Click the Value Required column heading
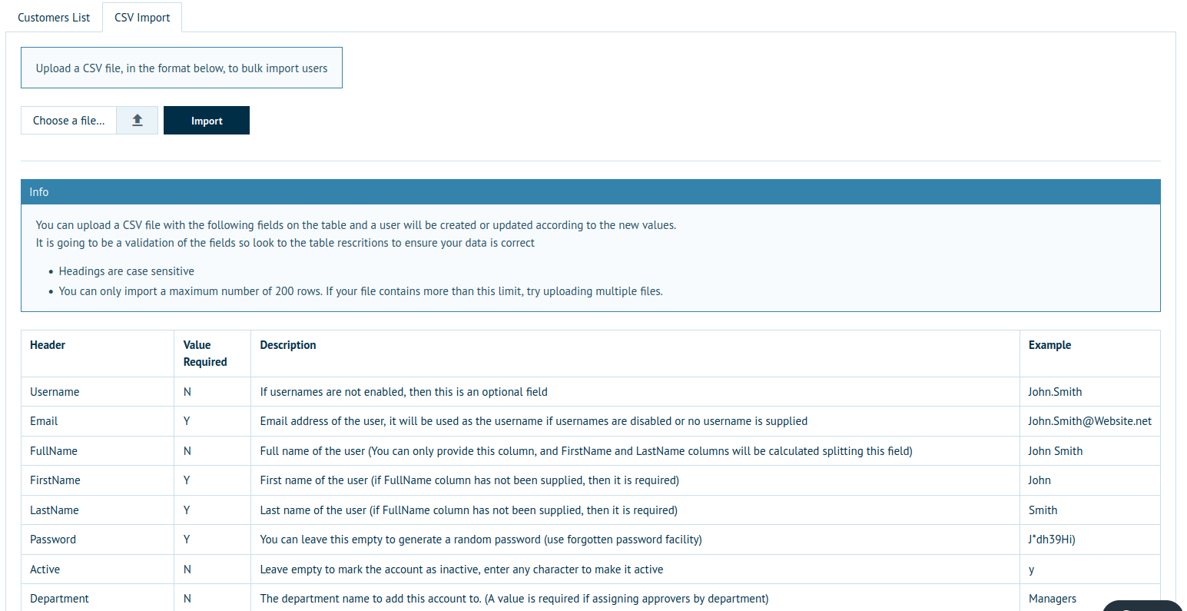This screenshot has height=611, width=1187. (205, 354)
